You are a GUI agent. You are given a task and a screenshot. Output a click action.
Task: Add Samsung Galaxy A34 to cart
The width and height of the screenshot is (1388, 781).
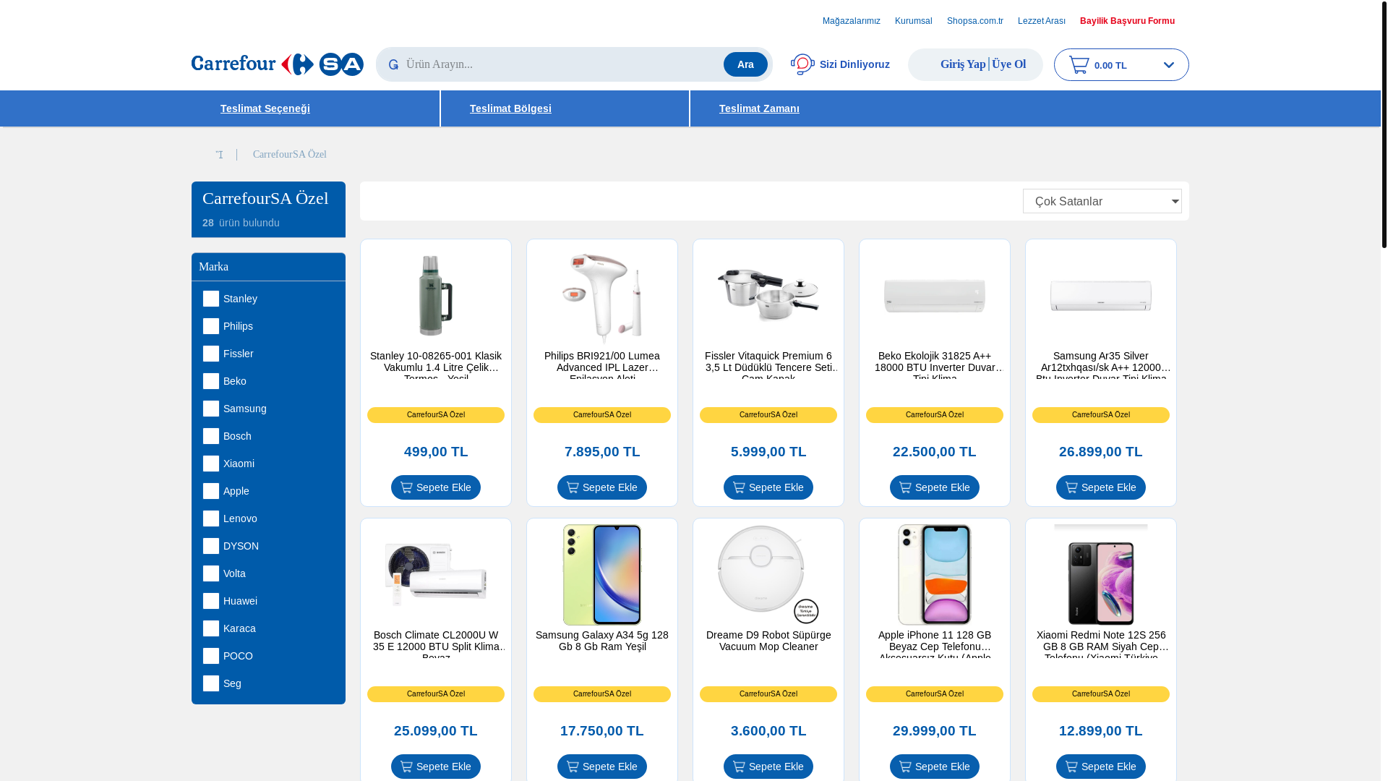click(x=602, y=767)
